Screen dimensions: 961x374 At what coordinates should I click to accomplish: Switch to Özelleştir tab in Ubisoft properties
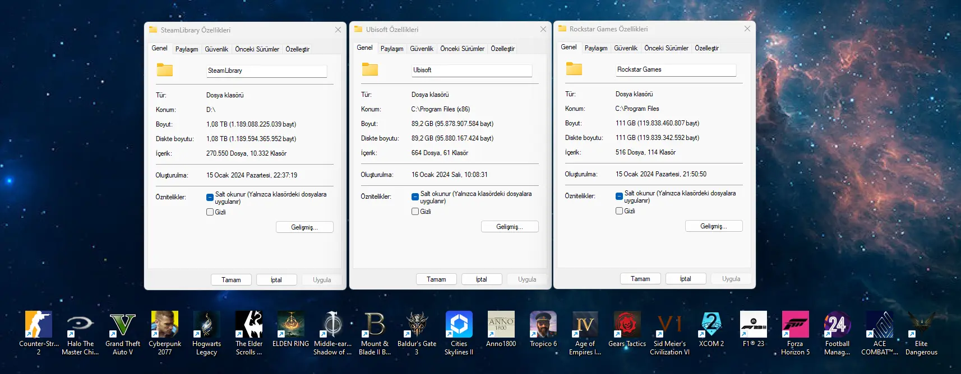pyautogui.click(x=502, y=49)
